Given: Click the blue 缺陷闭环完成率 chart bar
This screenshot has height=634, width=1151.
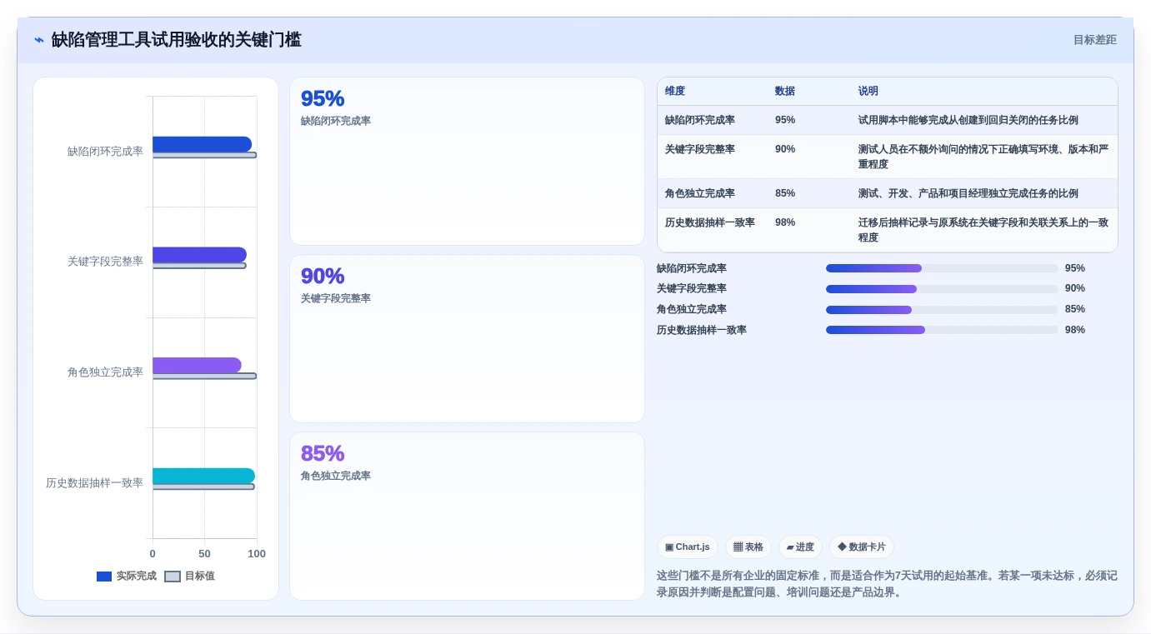Looking at the screenshot, I should 202,144.
